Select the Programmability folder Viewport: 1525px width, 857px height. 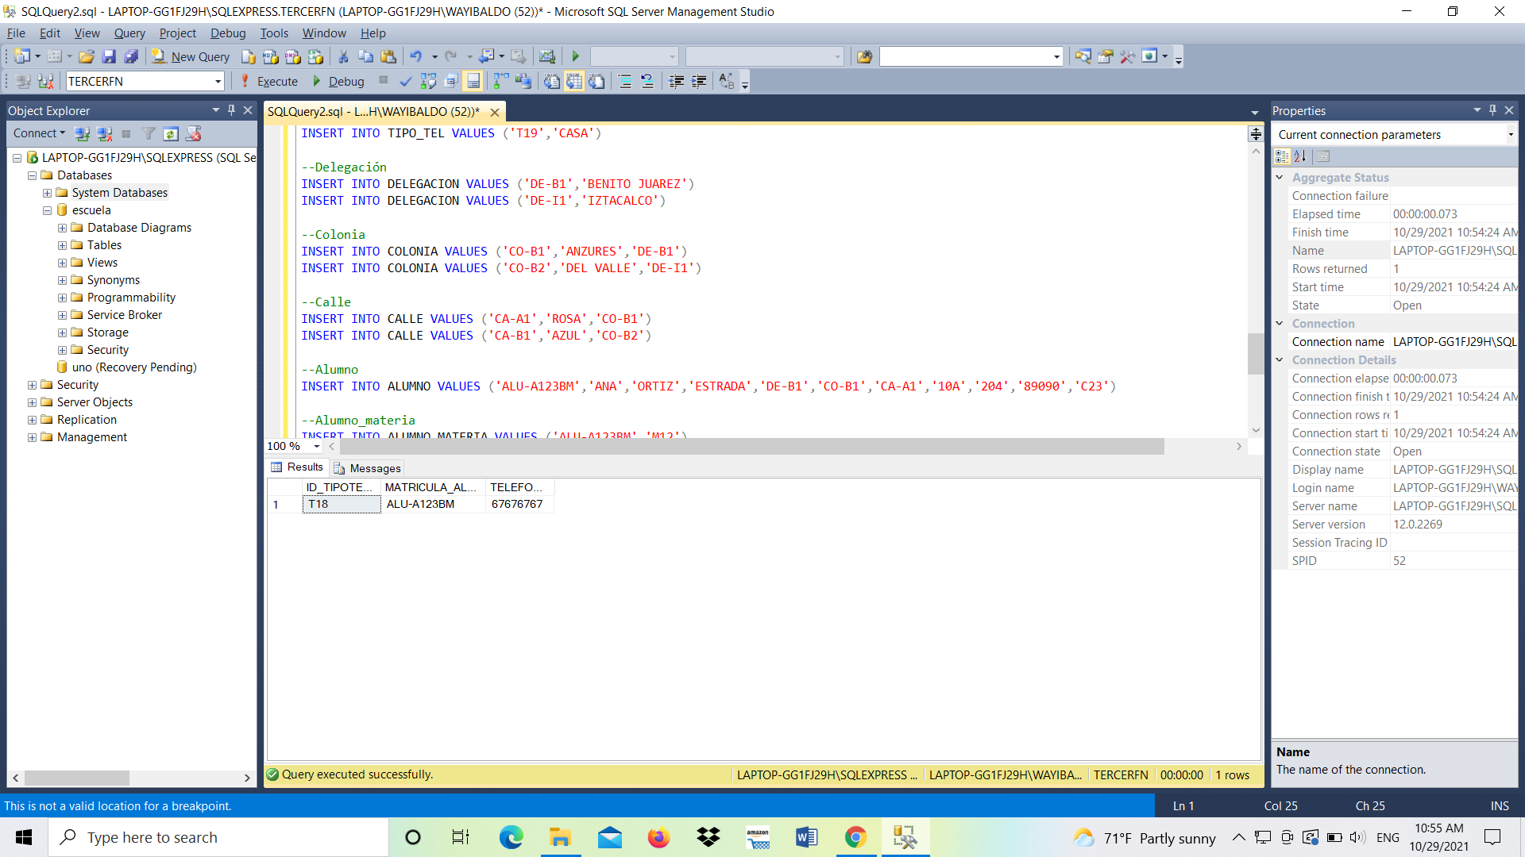(x=131, y=298)
